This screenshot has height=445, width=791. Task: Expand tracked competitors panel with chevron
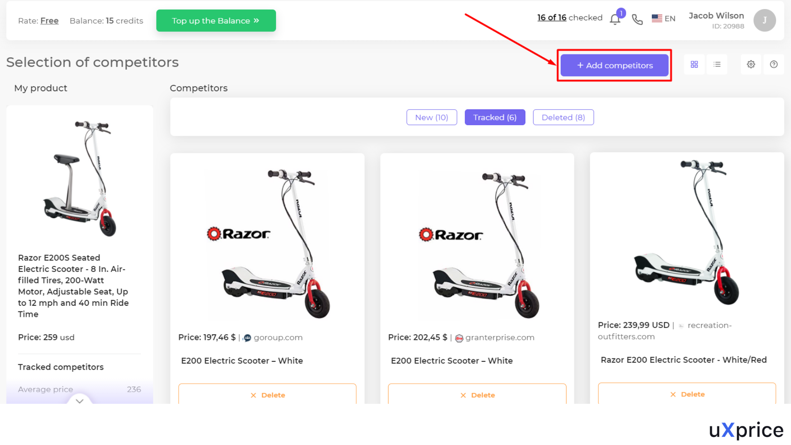[x=80, y=400]
